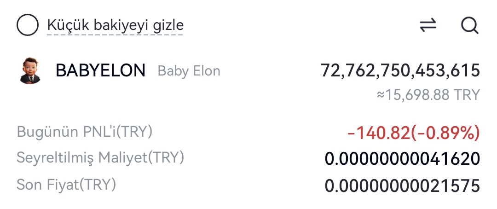Tap the last price 0.0000000021575
This screenshot has height=209, width=497.
point(402,186)
